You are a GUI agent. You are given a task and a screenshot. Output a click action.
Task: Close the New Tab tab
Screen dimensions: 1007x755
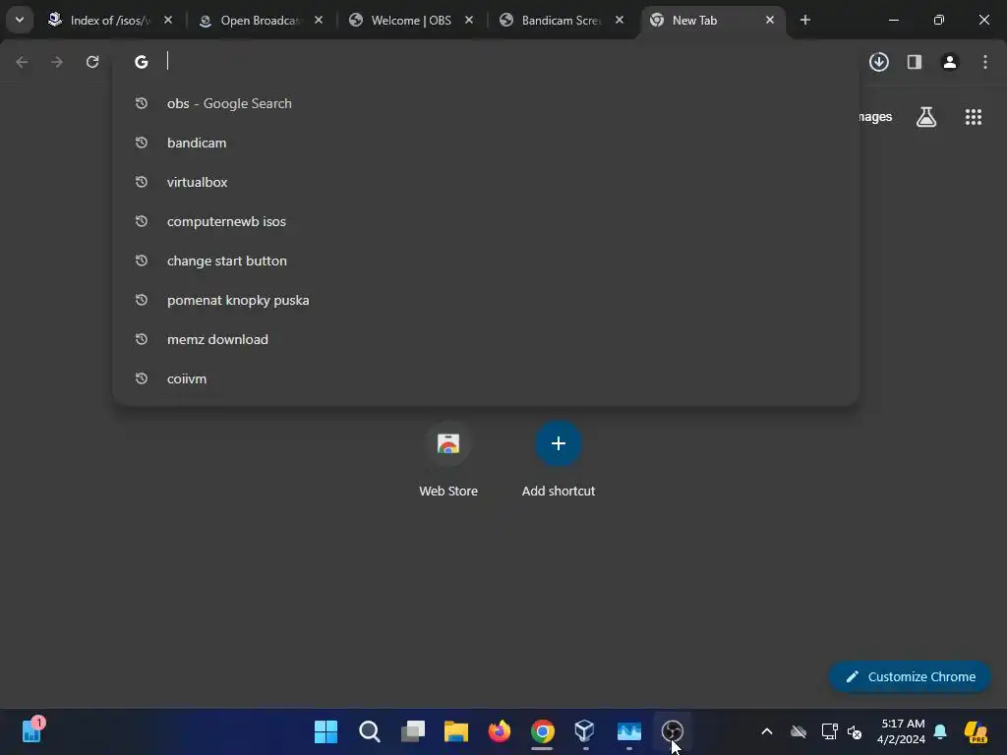[769, 20]
